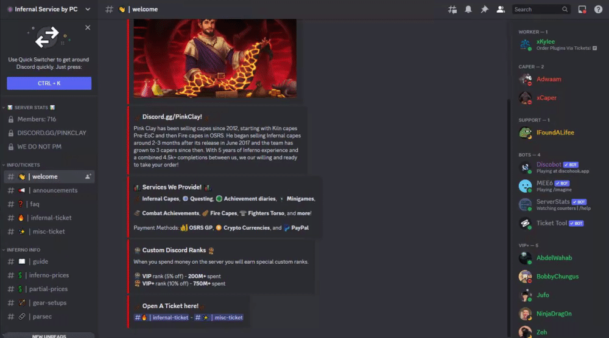Open the misc-ticket channel in sidebar
The image size is (609, 338).
(x=49, y=232)
